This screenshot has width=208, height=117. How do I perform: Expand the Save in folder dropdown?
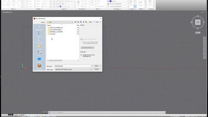[72, 22]
